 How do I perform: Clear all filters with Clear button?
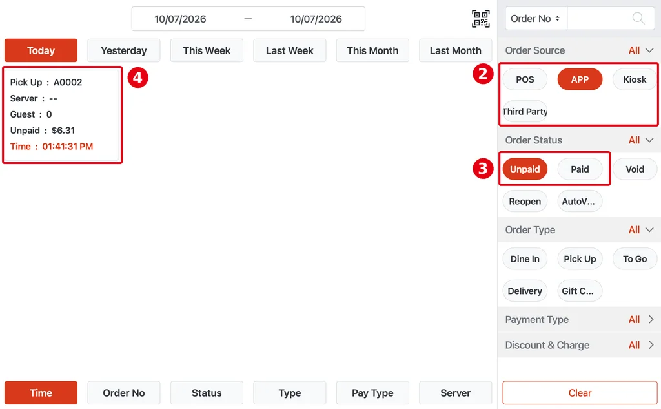(580, 393)
